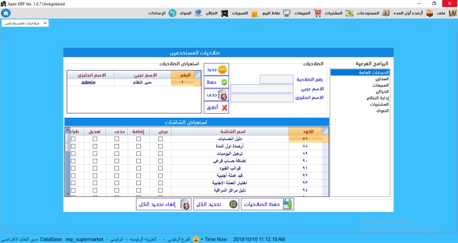The width and height of the screenshot is (458, 243).
Task: Switch to صلاحيات المستخدمين tab
Action: [x=25, y=23]
